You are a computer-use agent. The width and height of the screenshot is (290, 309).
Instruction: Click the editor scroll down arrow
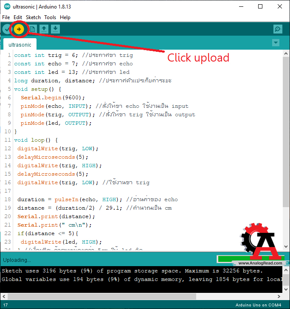tap(286, 246)
